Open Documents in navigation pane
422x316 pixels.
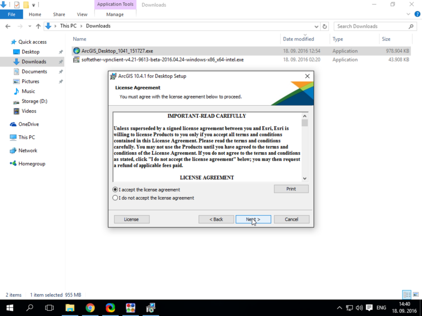point(34,72)
